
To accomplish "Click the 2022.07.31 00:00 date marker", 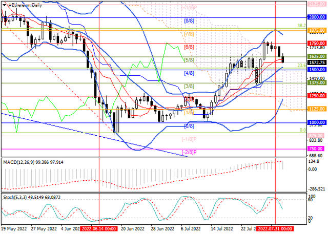I will tap(275, 230).
